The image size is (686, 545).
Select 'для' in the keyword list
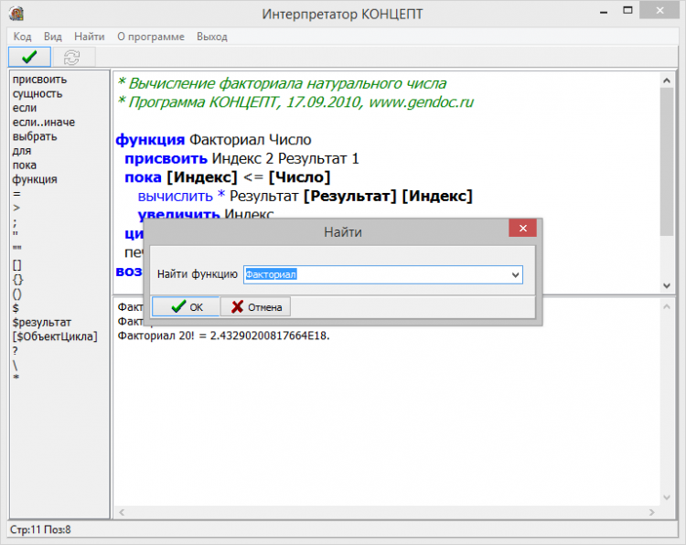click(x=22, y=151)
